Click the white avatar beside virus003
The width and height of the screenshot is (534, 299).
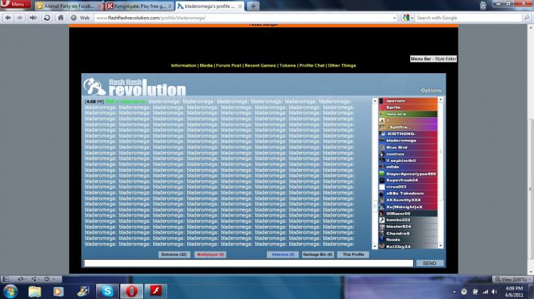(x=382, y=187)
